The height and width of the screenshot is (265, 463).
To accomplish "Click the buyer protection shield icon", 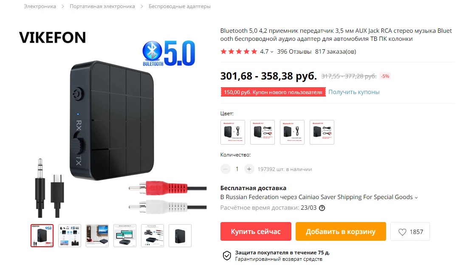I will [227, 256].
